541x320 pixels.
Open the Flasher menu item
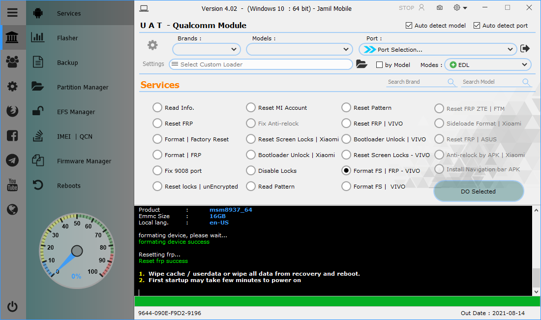[67, 38]
